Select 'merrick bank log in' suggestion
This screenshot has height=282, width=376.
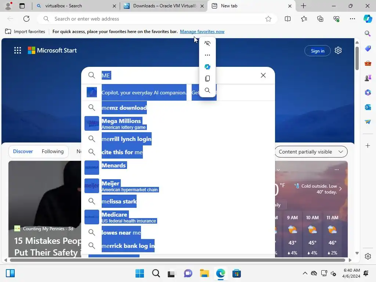[x=178, y=246]
